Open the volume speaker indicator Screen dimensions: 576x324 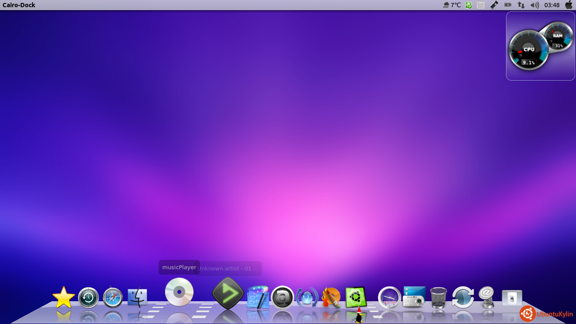click(535, 5)
